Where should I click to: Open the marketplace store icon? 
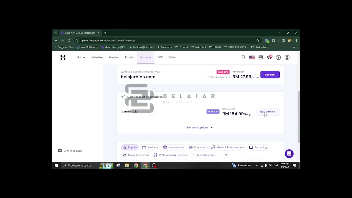[261, 57]
